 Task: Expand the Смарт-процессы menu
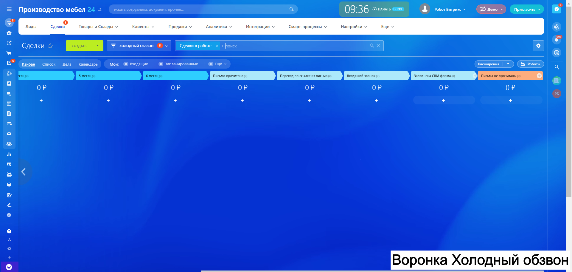308,27
